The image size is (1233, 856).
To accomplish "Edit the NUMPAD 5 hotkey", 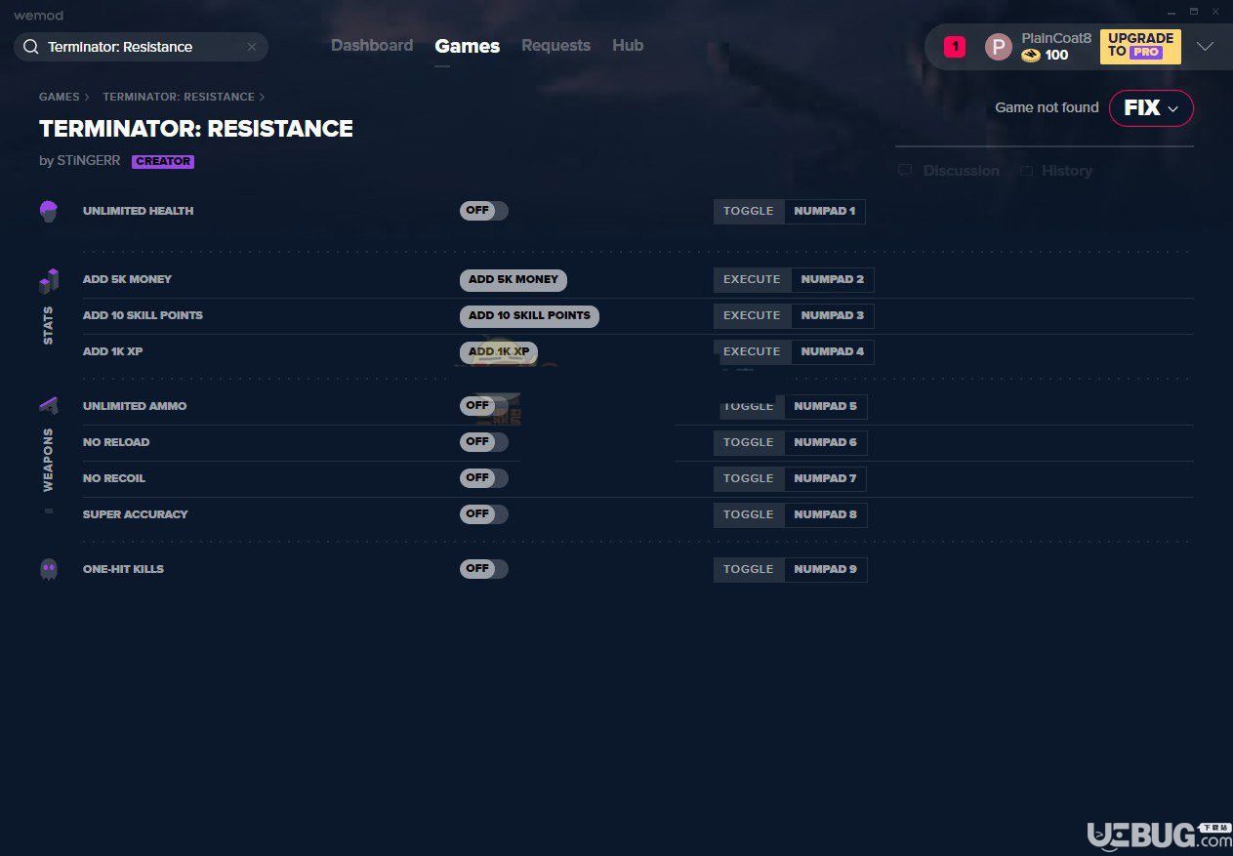I will (x=826, y=407).
